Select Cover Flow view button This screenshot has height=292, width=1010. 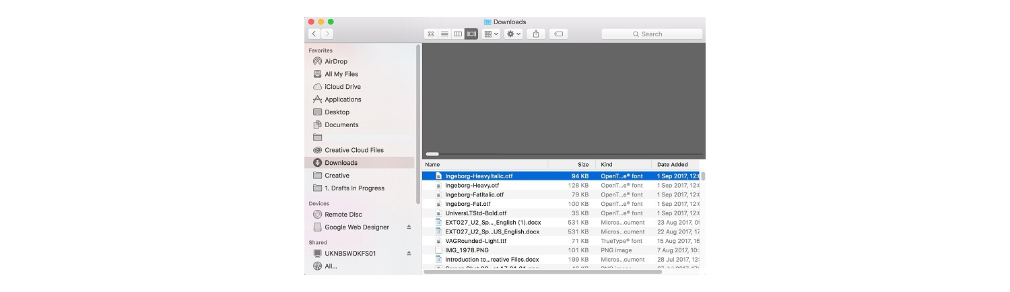pyautogui.click(x=471, y=34)
